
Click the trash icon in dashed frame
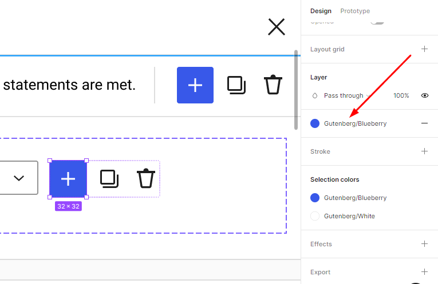[146, 179]
